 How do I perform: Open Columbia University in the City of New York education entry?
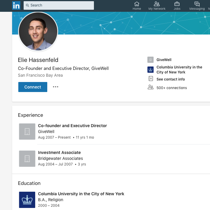click(81, 194)
